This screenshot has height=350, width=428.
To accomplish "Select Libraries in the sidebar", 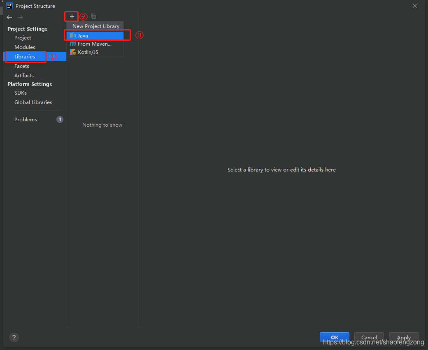I will pos(35,56).
